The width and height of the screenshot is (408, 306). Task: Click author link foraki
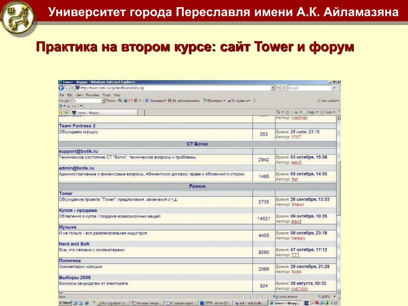[296, 272]
